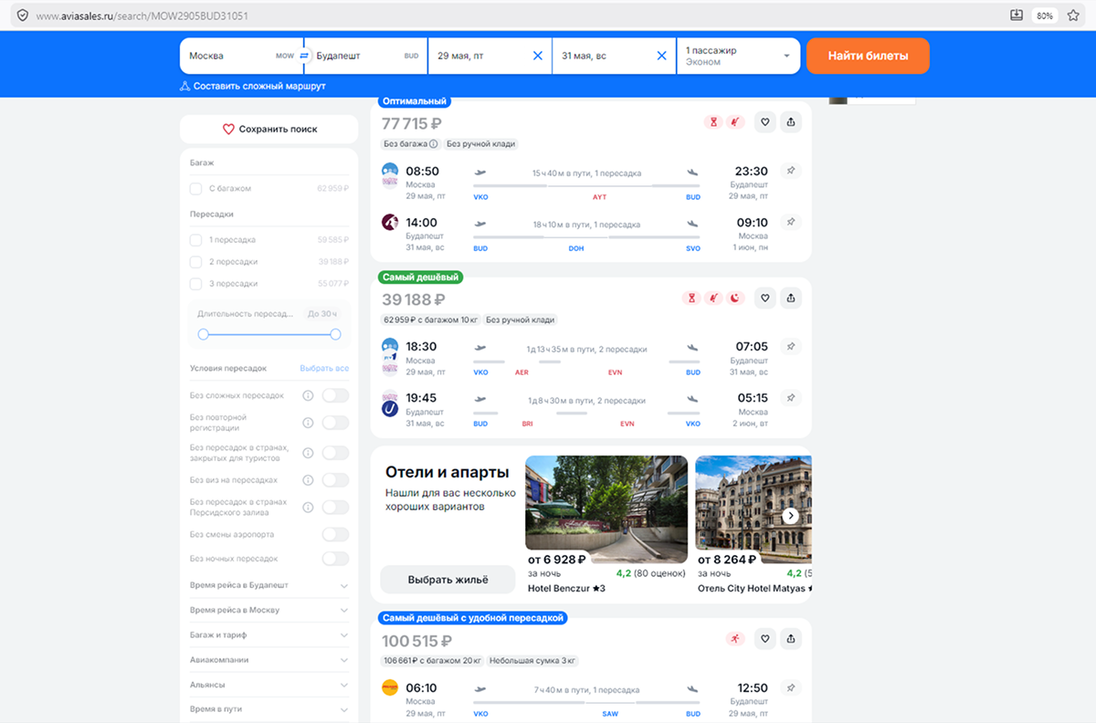1096x723 pixels.
Task: Enable Без ночных пересадок switch
Action: [x=335, y=559]
